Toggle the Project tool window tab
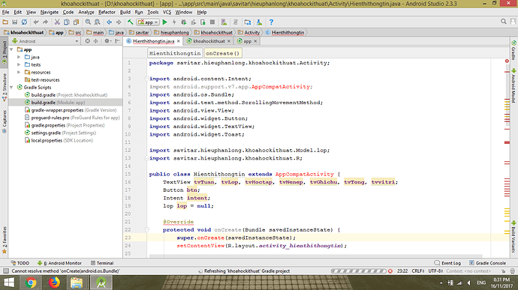This screenshot has width=518, height=290. pos(4,52)
